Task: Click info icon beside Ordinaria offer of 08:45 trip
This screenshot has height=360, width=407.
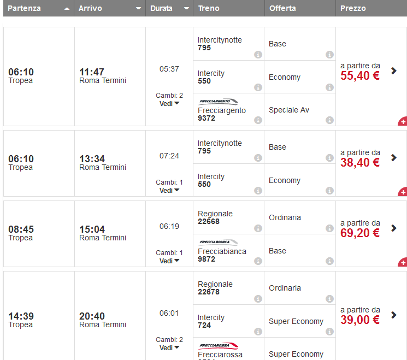Action: click(329, 228)
